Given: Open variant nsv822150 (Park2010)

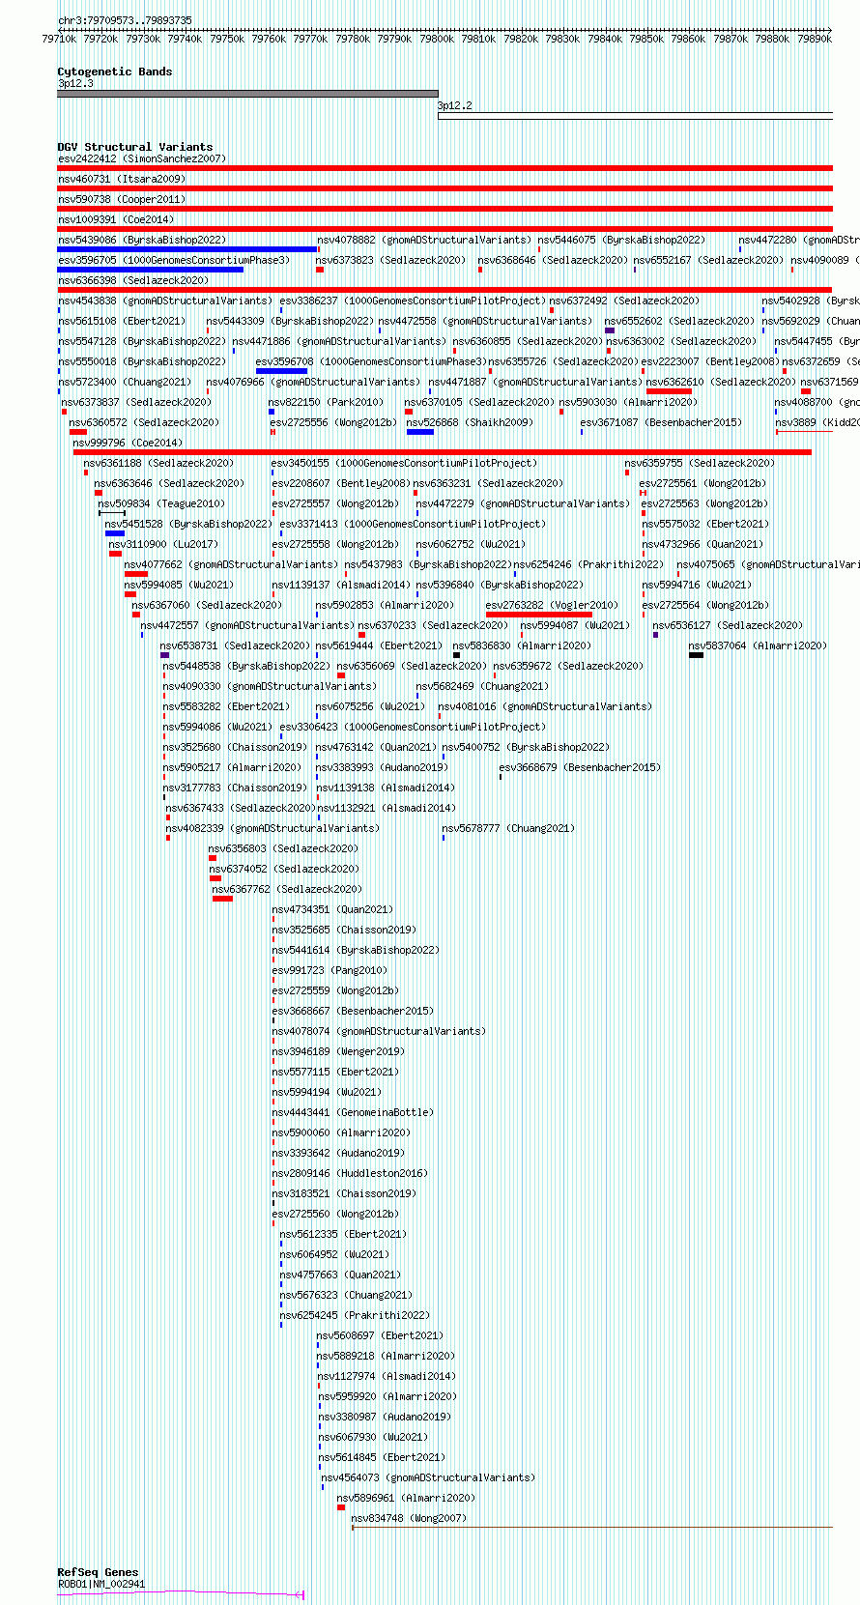Looking at the screenshot, I should tap(326, 402).
